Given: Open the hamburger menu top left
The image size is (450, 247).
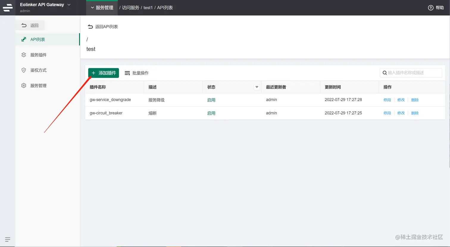Looking at the screenshot, I should [7, 7].
